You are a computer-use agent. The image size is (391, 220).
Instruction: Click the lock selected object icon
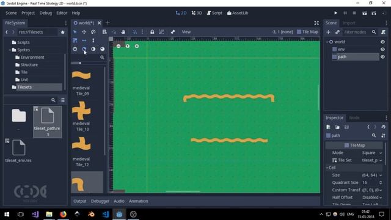(x=152, y=32)
